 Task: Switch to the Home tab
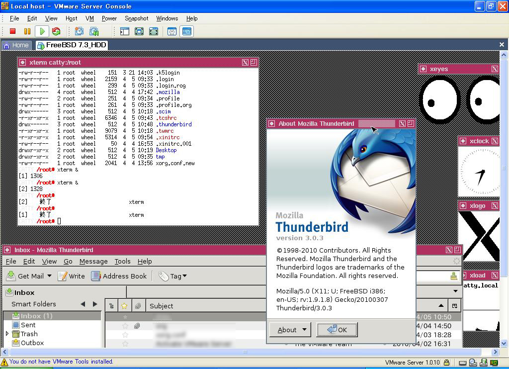pos(16,45)
